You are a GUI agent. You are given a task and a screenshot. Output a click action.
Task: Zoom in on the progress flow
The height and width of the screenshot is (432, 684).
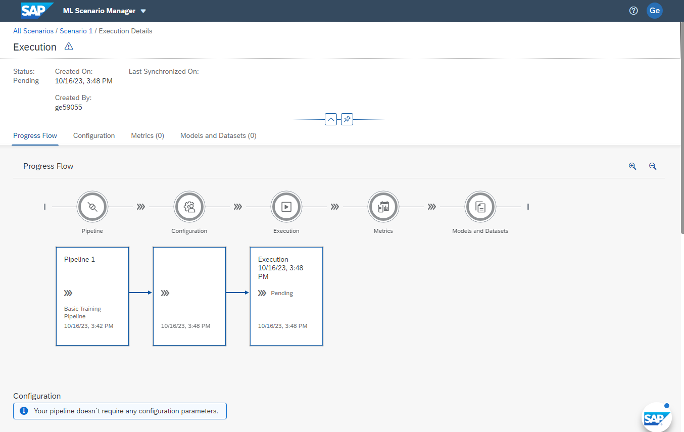click(632, 166)
